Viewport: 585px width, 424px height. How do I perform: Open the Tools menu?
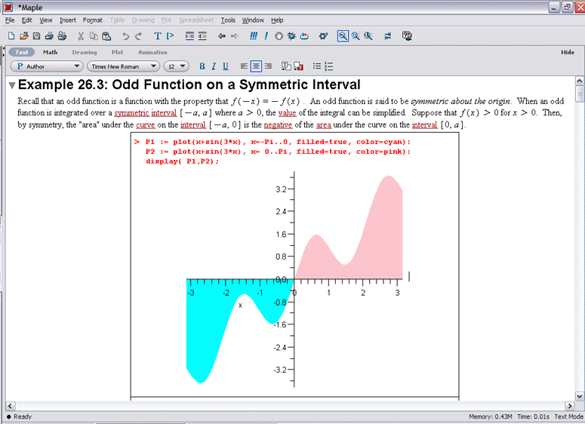(227, 20)
